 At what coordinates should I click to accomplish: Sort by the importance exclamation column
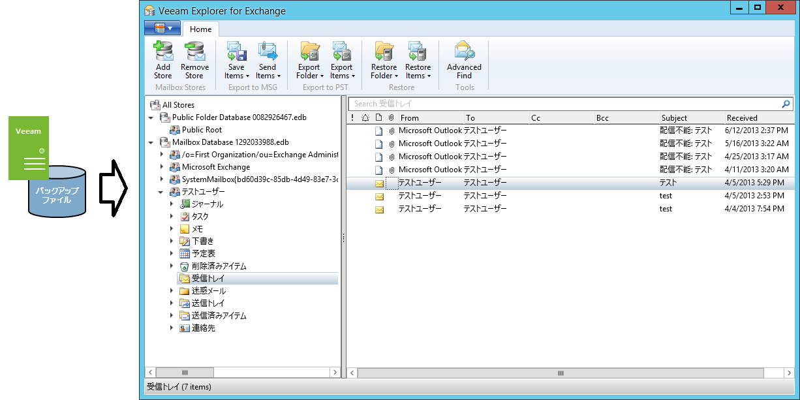352,118
